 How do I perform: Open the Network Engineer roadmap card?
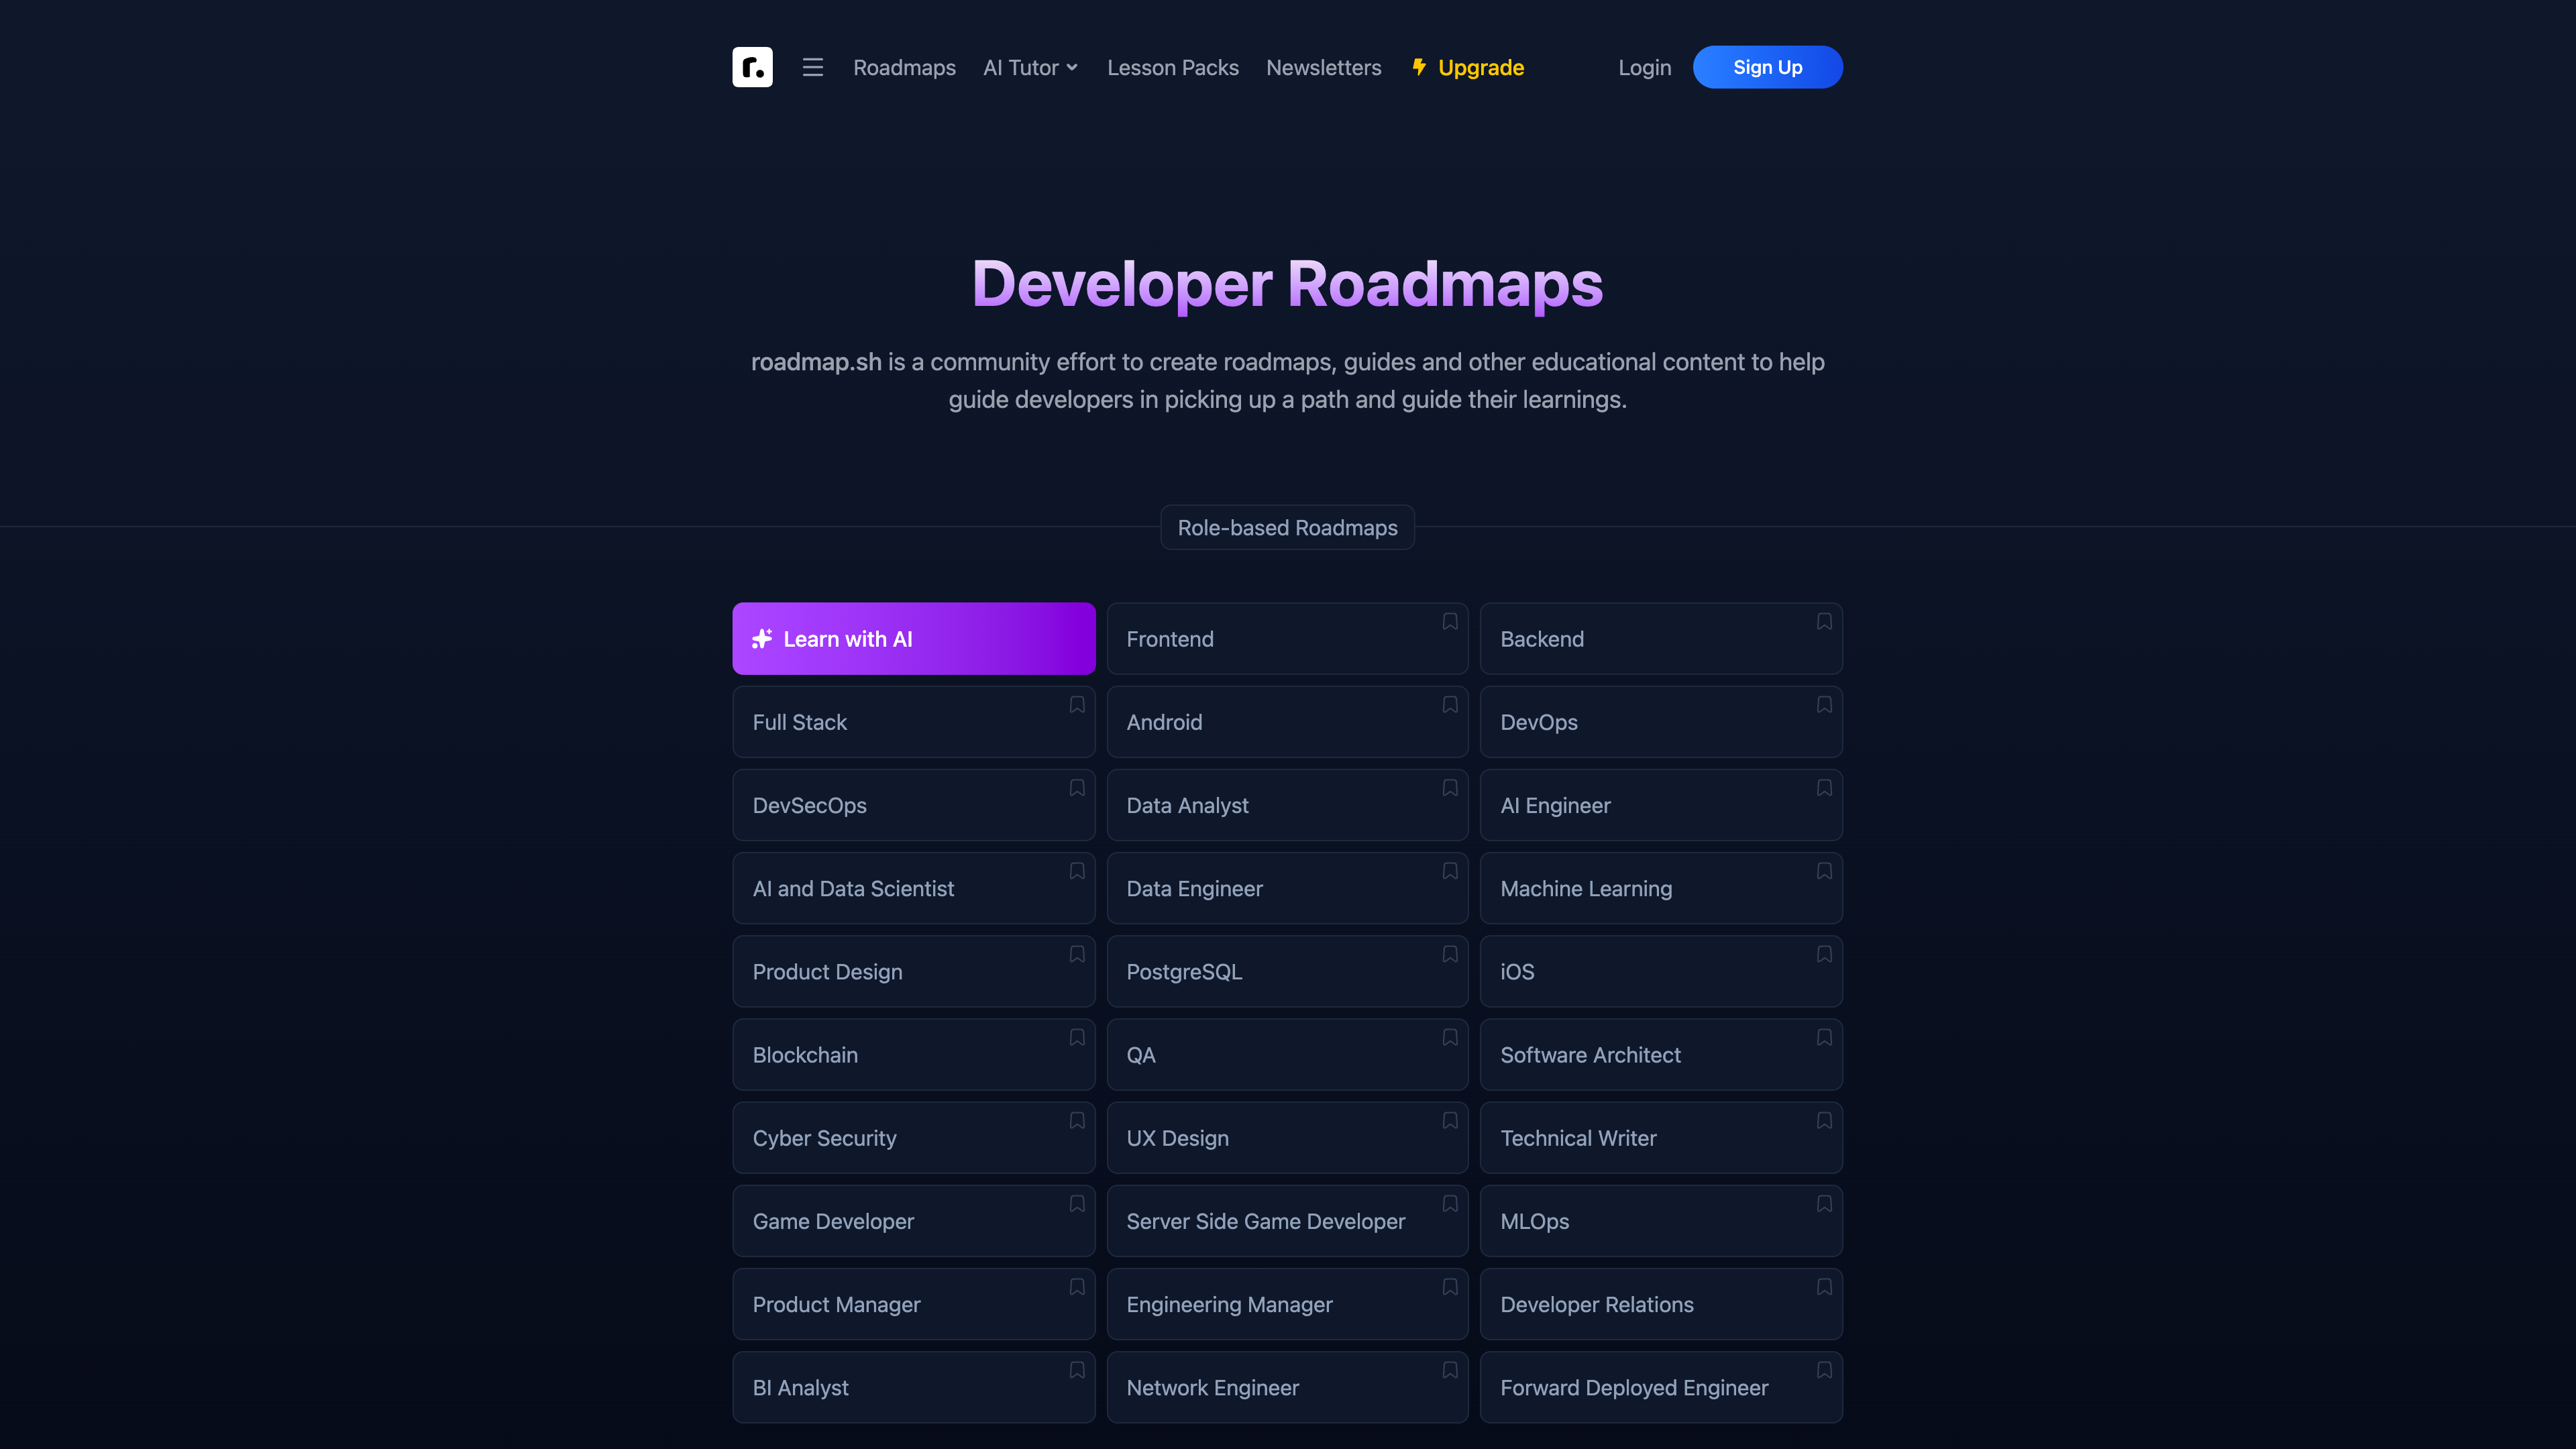click(x=1287, y=1386)
